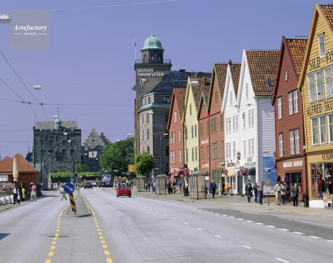This screenshot has height=263, width=333.
Task: Click the Bergen Husflid shop sign
Action: point(293,164)
